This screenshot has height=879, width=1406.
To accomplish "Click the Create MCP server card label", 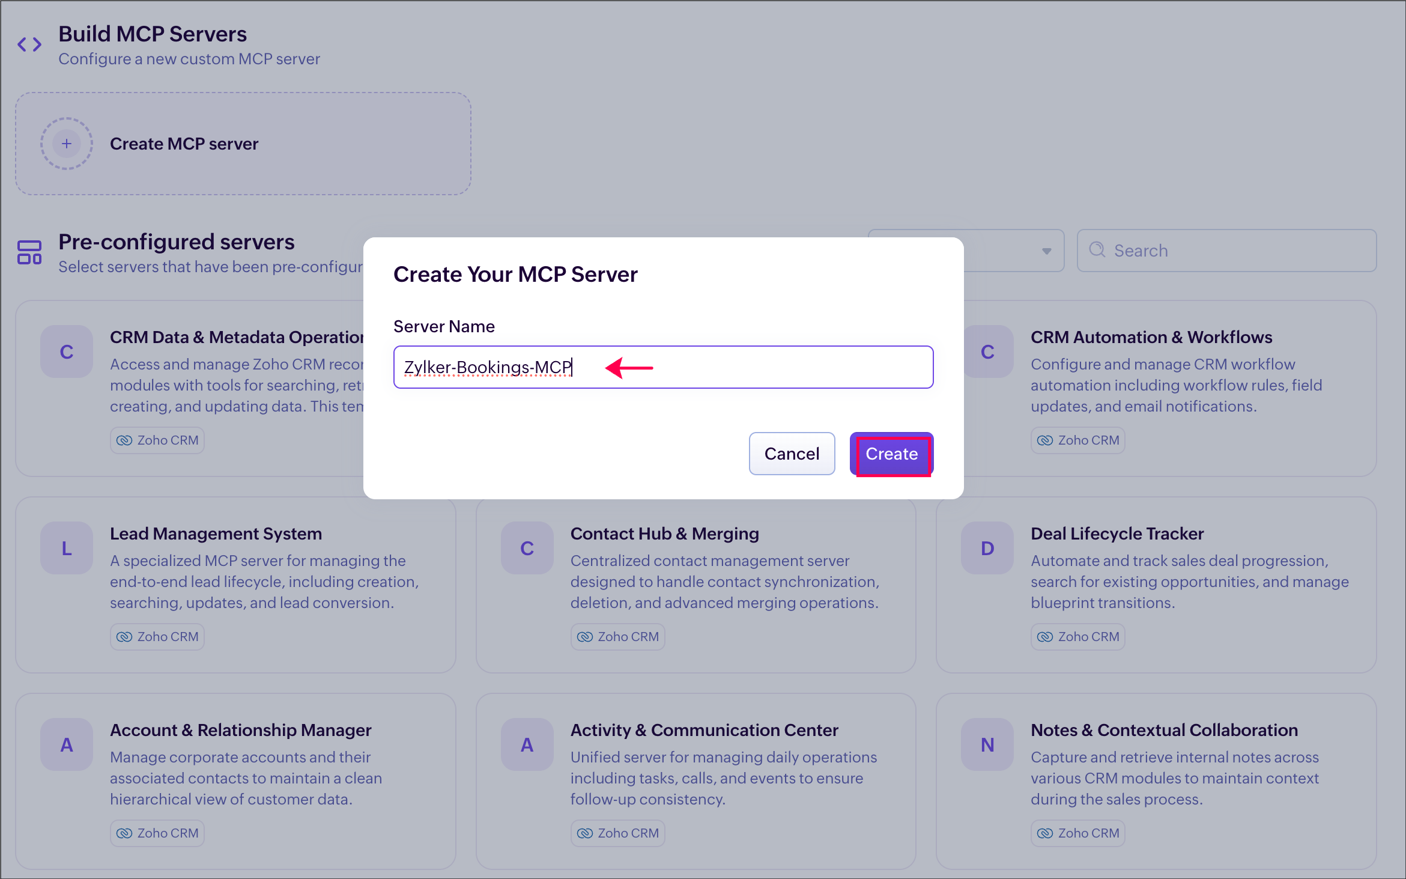I will (x=184, y=144).
